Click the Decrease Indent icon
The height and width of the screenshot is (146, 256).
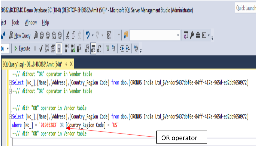(x=122, y=49)
